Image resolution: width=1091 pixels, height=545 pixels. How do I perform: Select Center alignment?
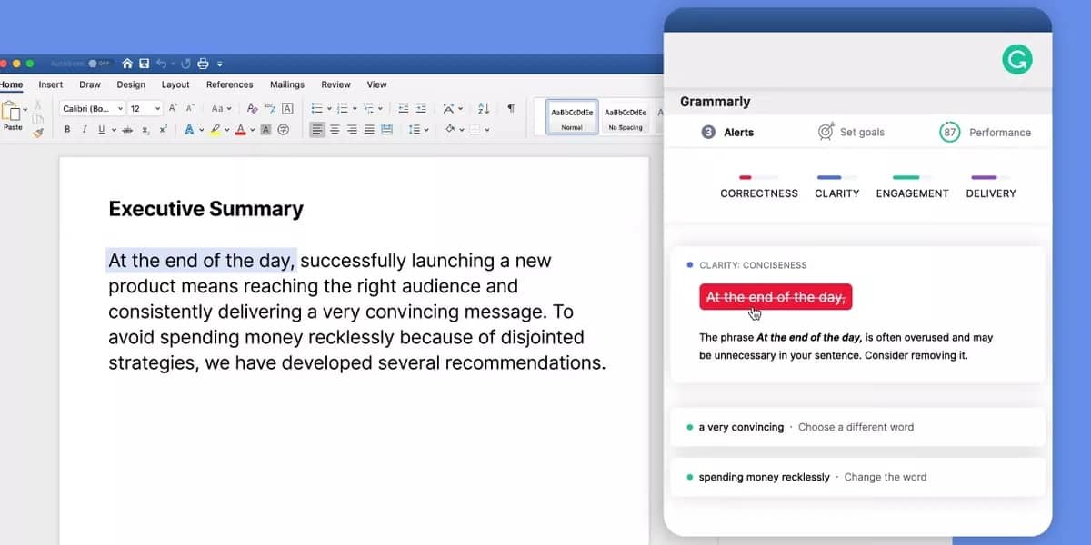click(x=335, y=129)
